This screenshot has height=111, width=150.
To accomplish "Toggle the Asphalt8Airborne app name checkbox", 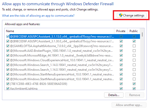I will [x=8, y=46].
